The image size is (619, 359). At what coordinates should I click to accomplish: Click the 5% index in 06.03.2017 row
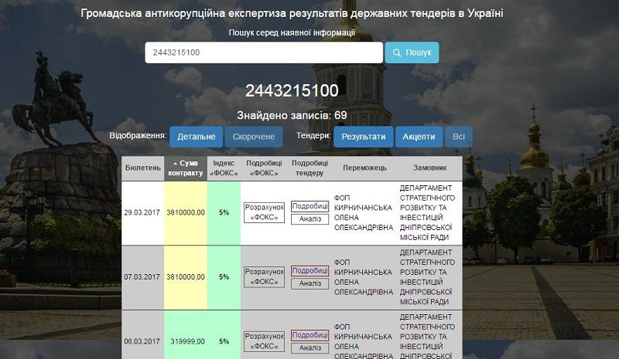tap(224, 341)
